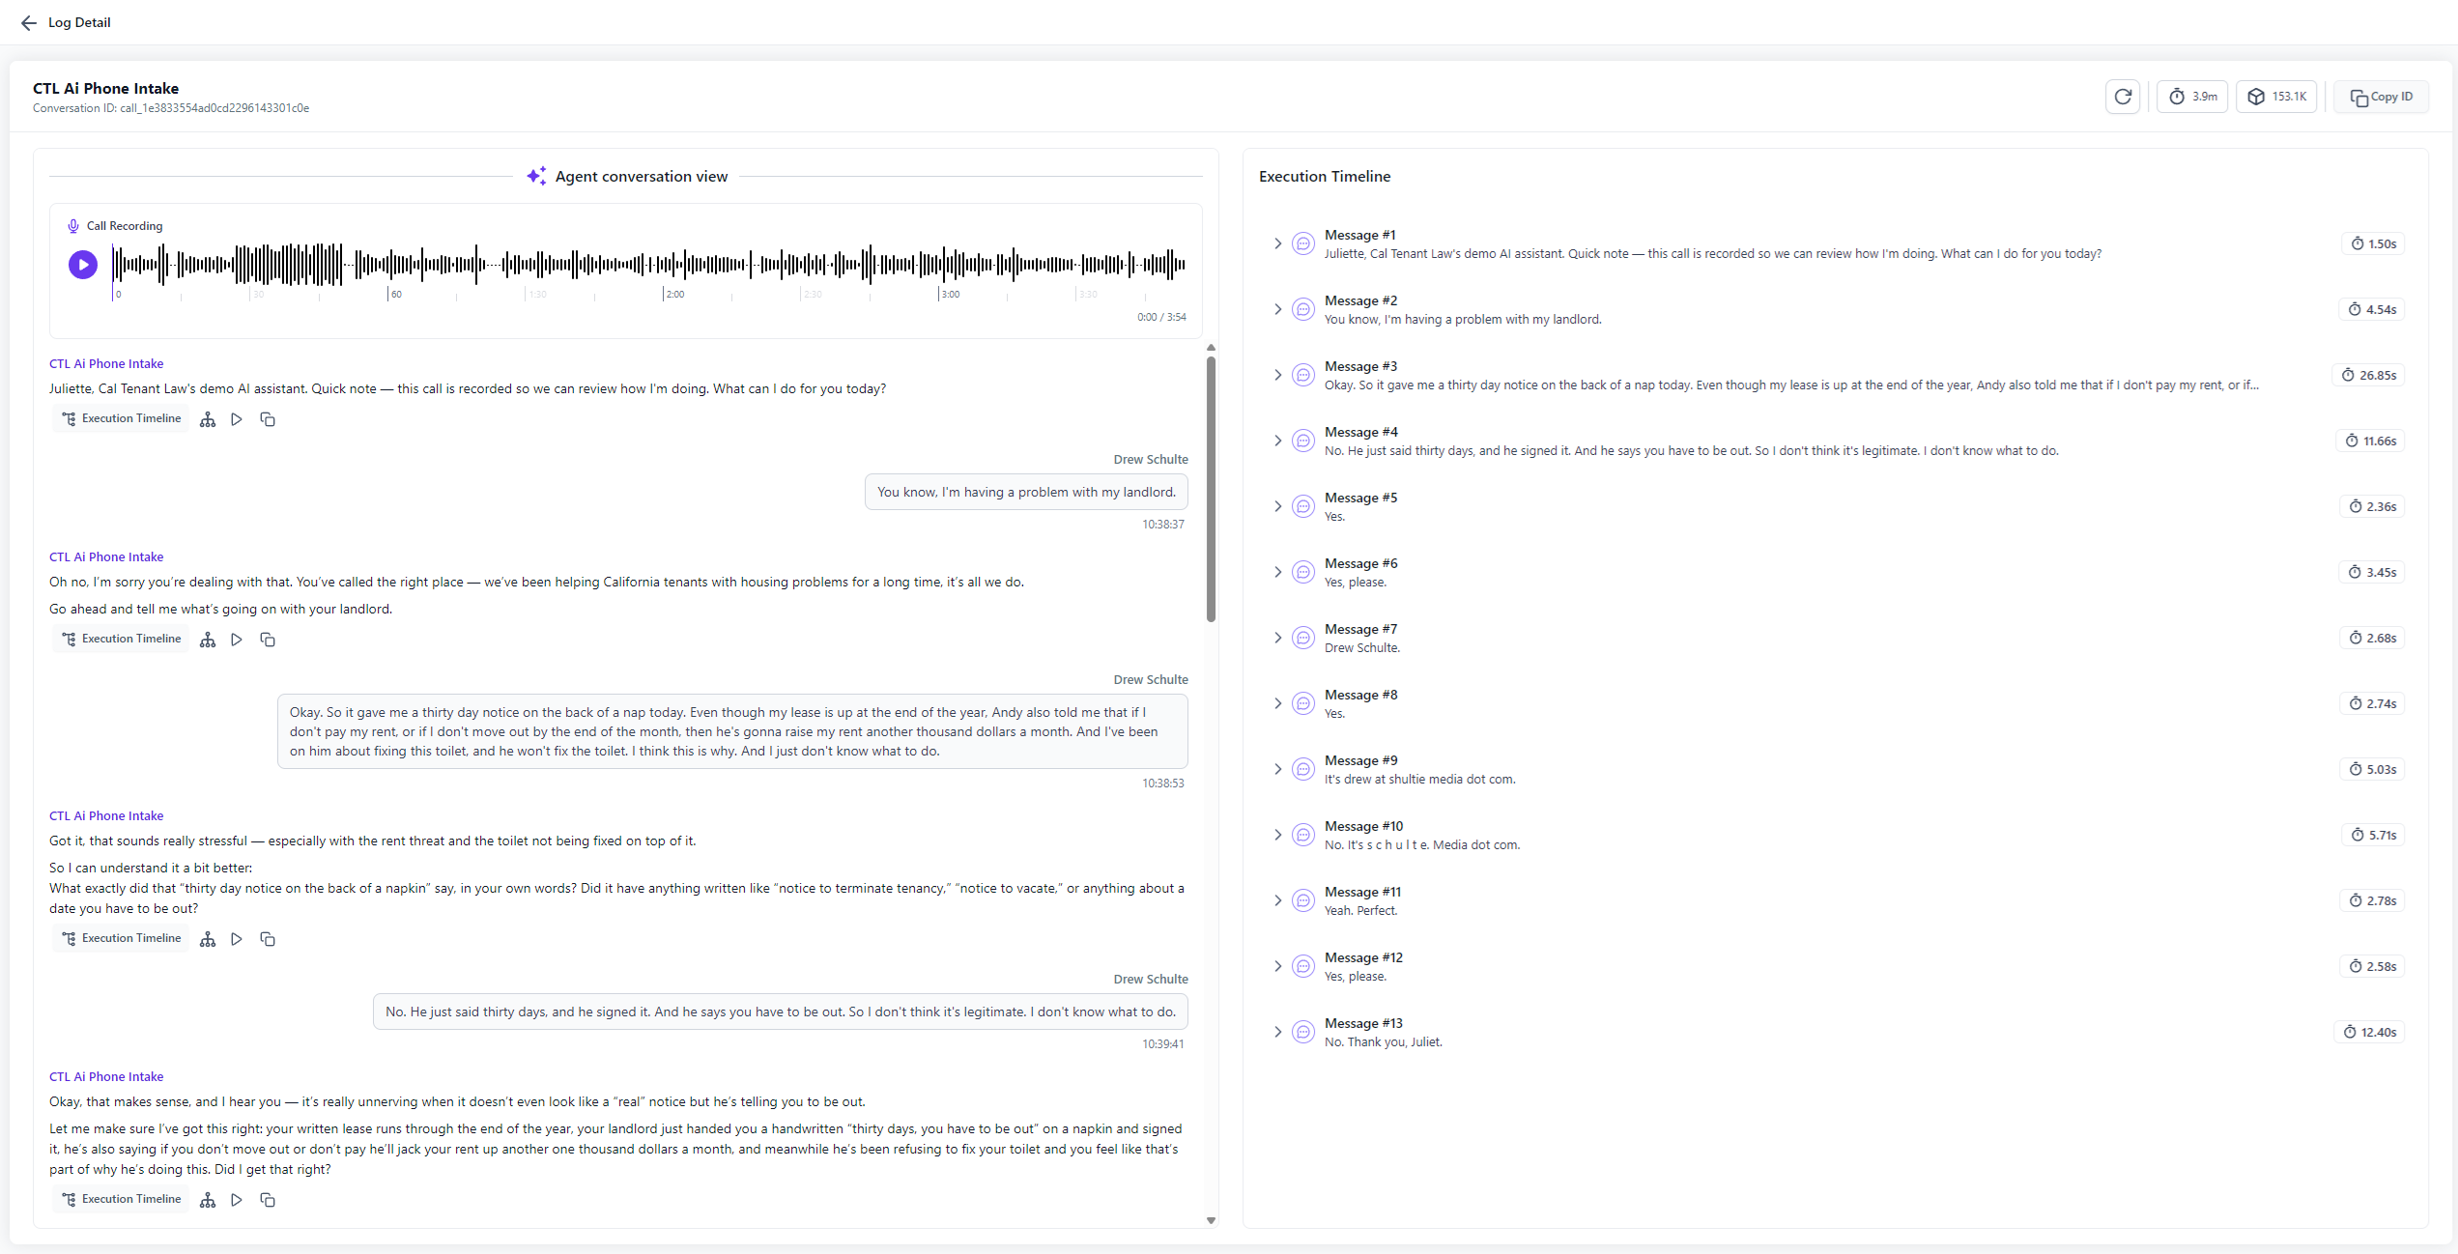The image size is (2458, 1254).
Task: Expand Message #13 chevron
Action: tap(1277, 1032)
